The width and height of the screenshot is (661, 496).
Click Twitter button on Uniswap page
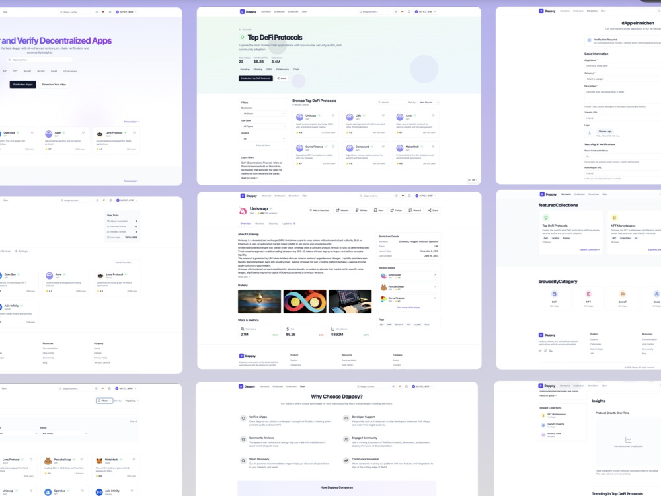(x=396, y=210)
